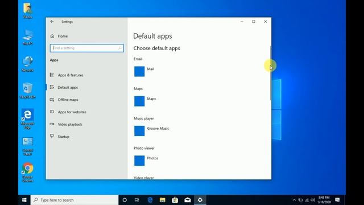Click the Startup icon in sidebar
The height and width of the screenshot is (205, 364).
pyautogui.click(x=52, y=136)
